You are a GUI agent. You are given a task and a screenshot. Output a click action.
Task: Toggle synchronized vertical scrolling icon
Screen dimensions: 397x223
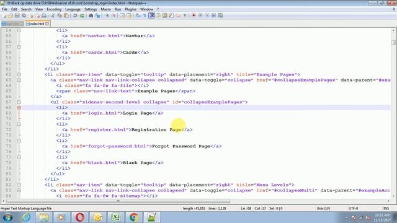click(122, 15)
